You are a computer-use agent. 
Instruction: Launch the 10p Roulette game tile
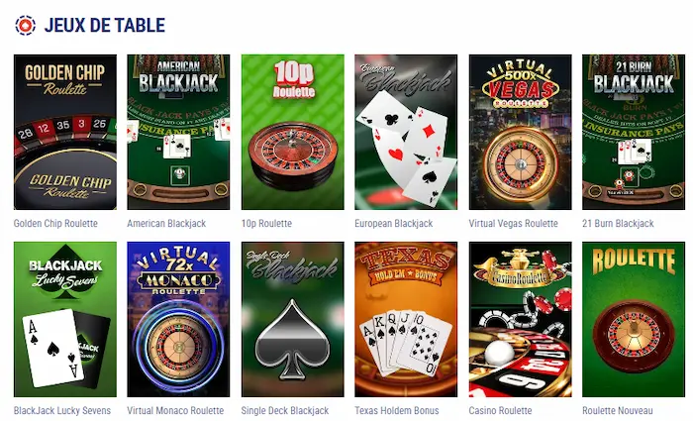pos(293,132)
